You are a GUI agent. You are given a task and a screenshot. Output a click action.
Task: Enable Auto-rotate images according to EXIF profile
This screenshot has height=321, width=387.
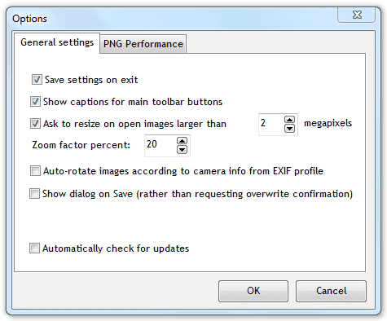[35, 171]
